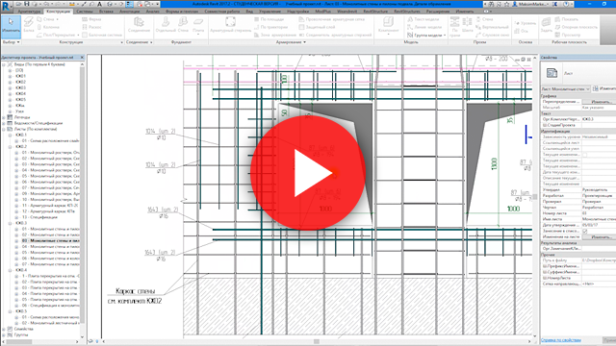This screenshot has height=346, width=616.
Task: Toggle the Занесение в список checkbox
Action: 585,231
